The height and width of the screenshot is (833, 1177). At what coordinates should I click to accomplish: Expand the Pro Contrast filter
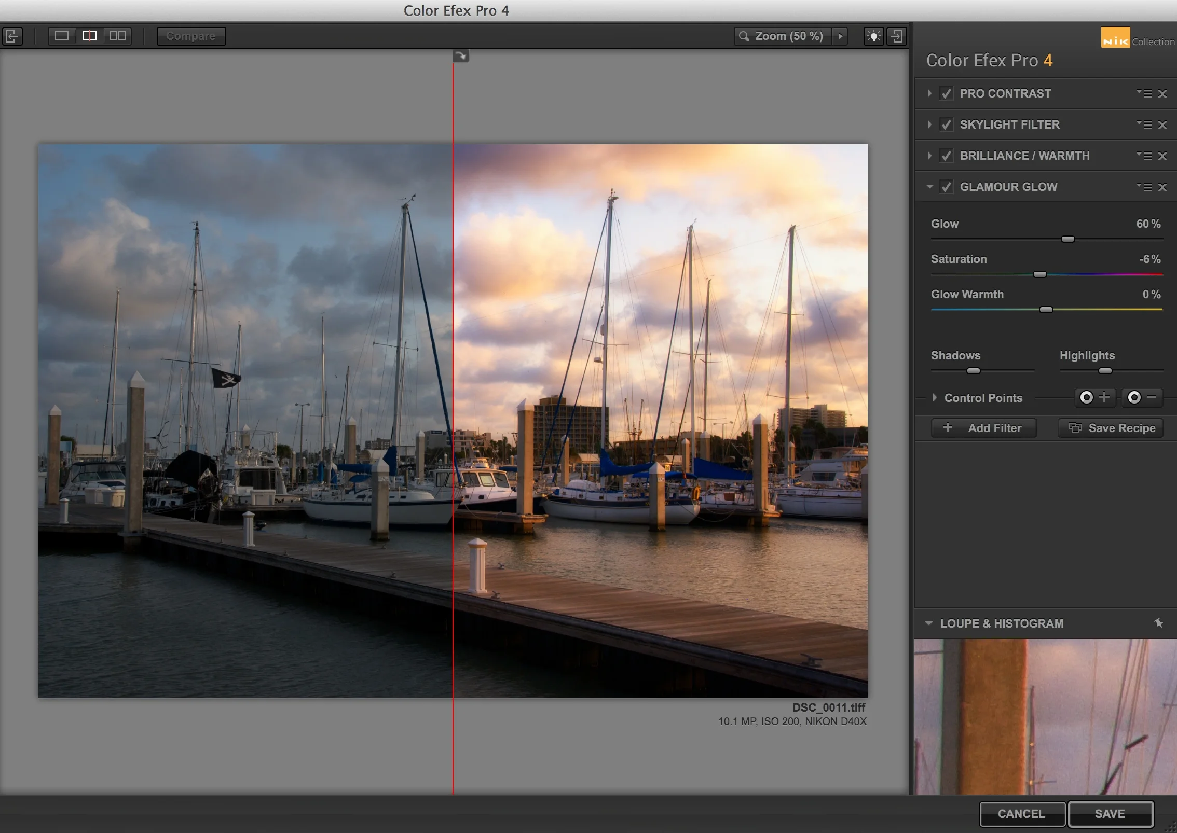[x=929, y=93]
